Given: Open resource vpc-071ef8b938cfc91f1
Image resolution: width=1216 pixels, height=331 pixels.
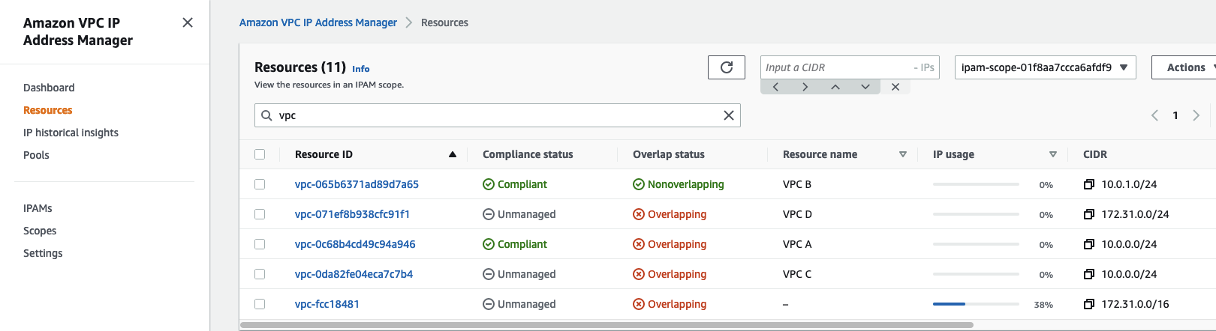Looking at the screenshot, I should pos(352,214).
